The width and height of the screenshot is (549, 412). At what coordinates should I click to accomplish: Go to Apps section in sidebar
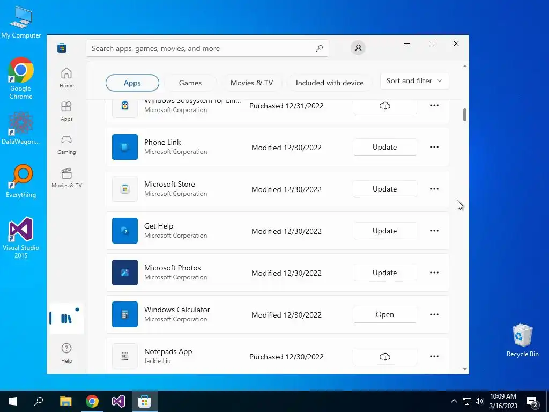pos(66,111)
